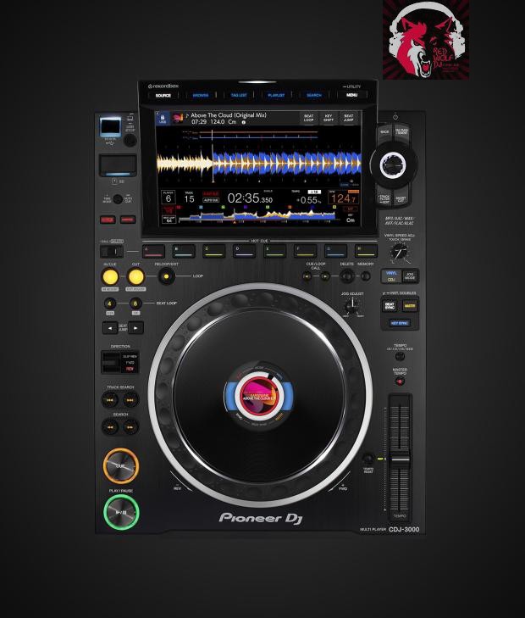Click the 124.7 BPM readout
This screenshot has height=618, width=525.
point(344,198)
